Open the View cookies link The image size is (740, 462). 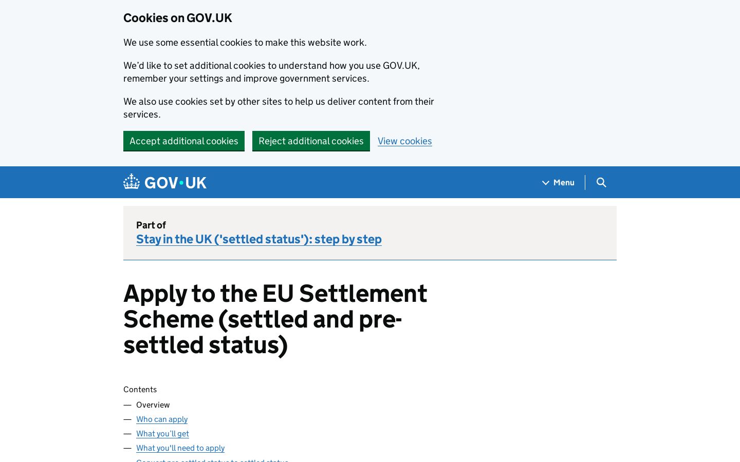click(405, 141)
